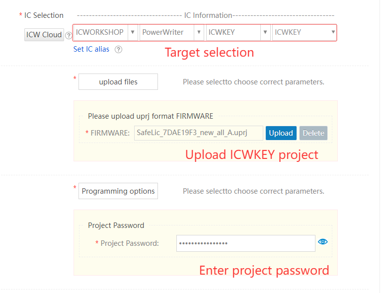Toggle project password visibility eye icon

[x=323, y=242]
